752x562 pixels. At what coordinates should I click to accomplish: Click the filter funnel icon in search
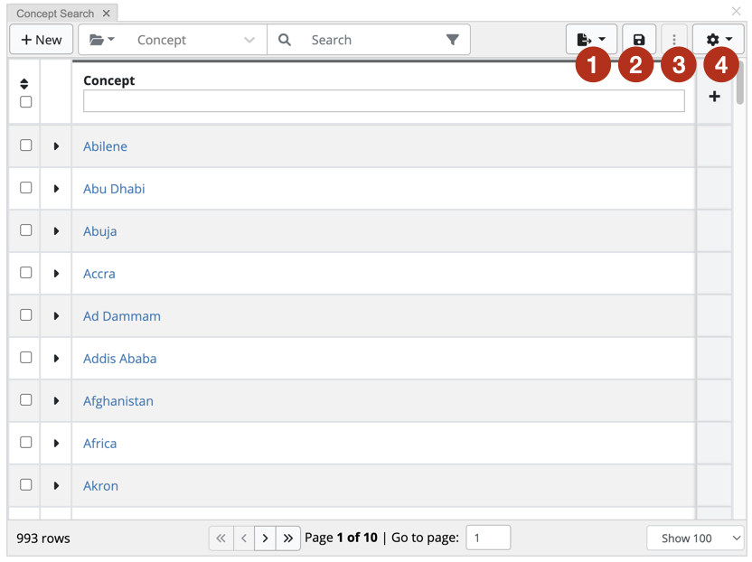452,40
